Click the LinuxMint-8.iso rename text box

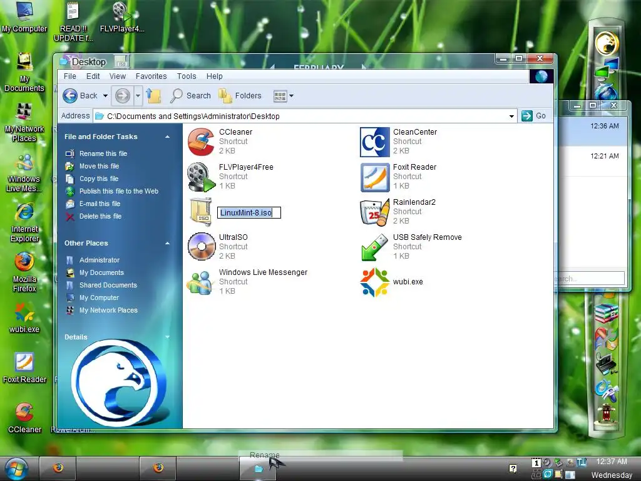coord(249,213)
